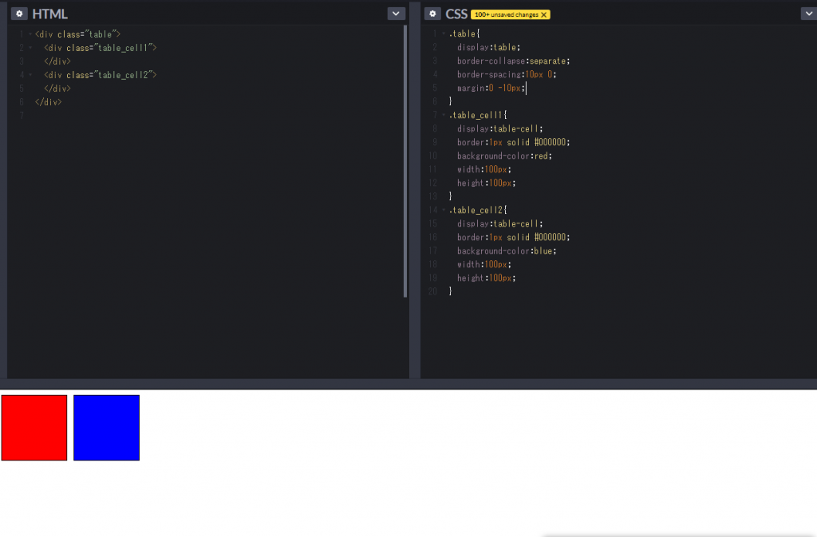Click the <div class="table_cell1"> HTML line
817x537 pixels.
[x=100, y=47]
